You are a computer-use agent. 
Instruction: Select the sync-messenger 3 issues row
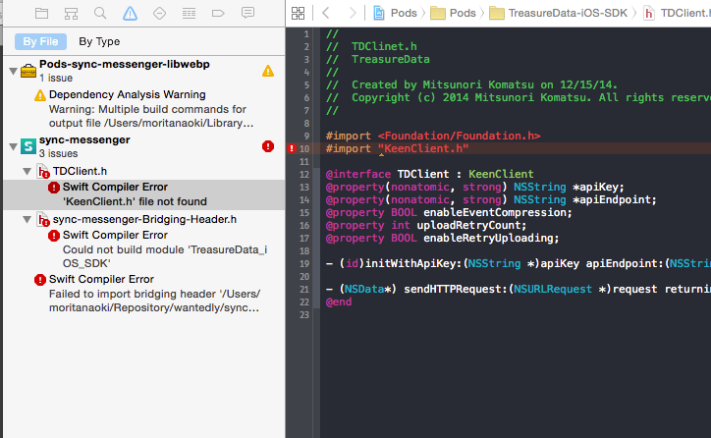point(144,146)
